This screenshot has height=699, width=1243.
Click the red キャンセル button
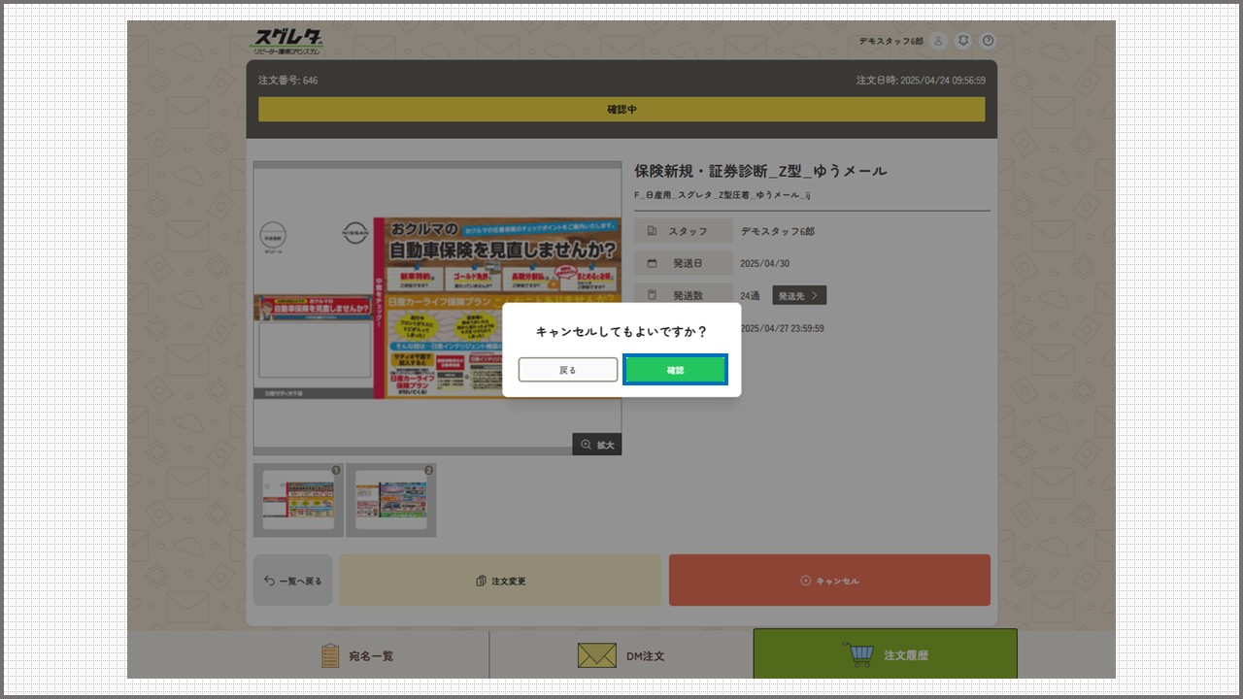click(829, 581)
